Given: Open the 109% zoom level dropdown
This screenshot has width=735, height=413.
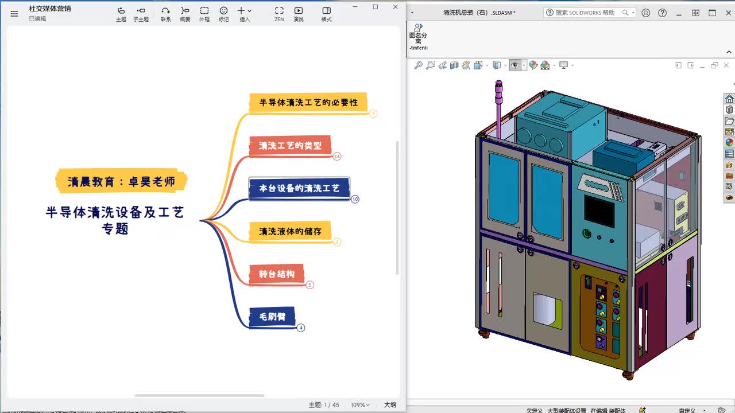Looking at the screenshot, I should point(360,405).
